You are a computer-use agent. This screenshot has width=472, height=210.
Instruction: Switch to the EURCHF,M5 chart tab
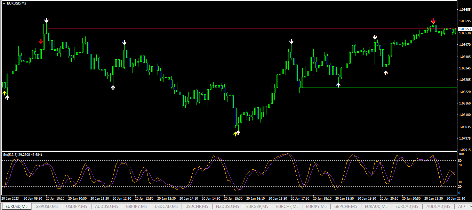coord(288,207)
